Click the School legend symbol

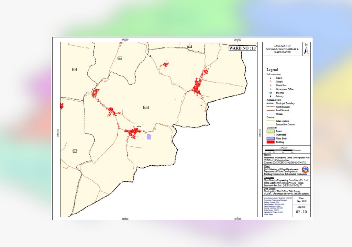271,78
